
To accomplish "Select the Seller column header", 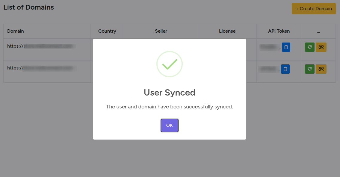I will (x=161, y=31).
